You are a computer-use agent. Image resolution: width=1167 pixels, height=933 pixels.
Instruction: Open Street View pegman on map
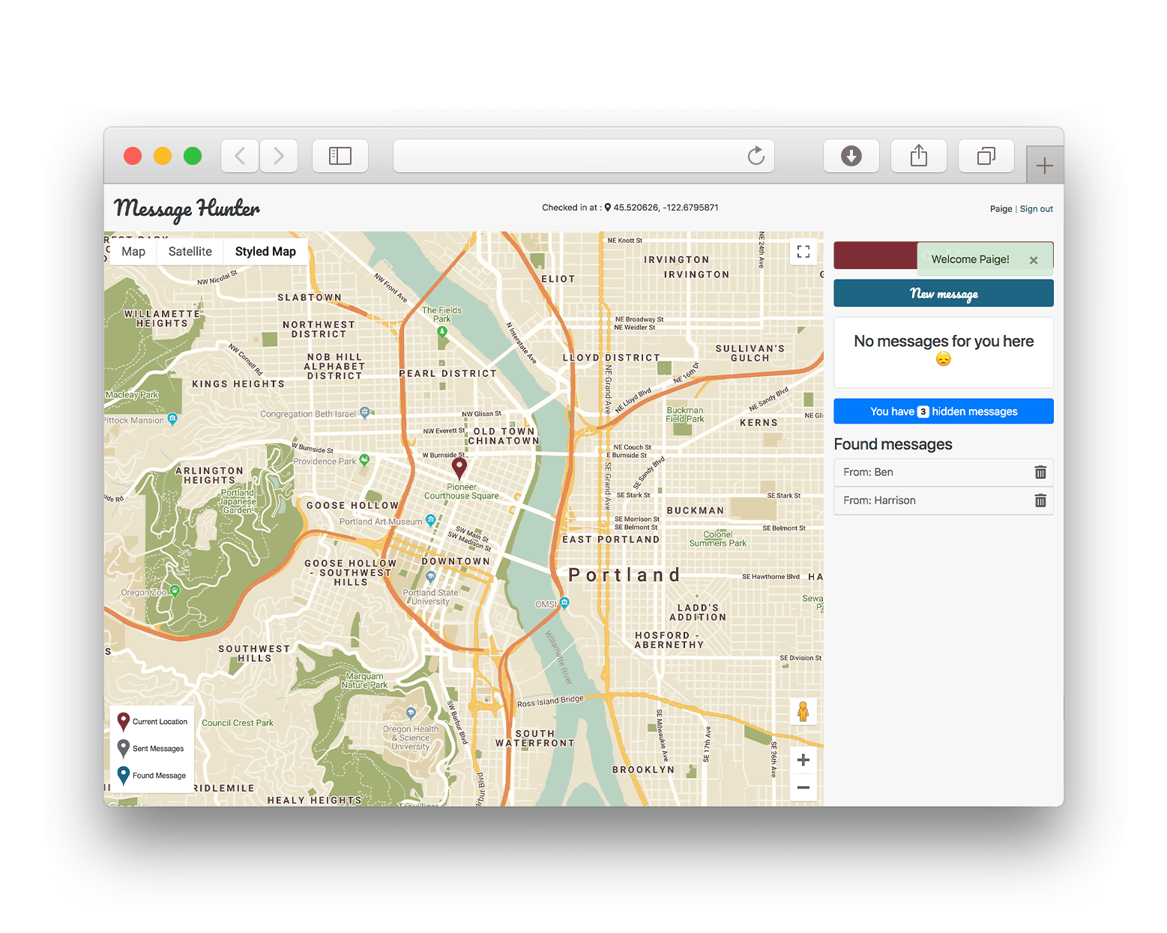803,711
